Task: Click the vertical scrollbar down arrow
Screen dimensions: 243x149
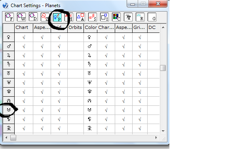Action: click(x=163, y=131)
